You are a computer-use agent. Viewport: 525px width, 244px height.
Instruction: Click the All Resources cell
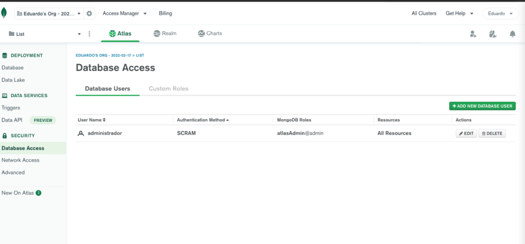tap(394, 133)
